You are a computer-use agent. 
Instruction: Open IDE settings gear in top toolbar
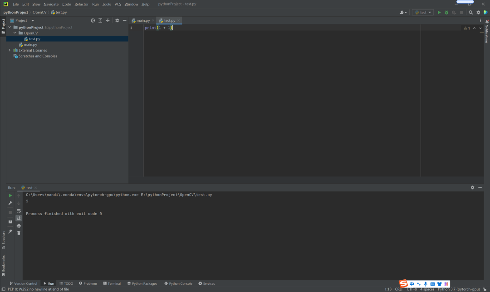pyautogui.click(x=479, y=13)
